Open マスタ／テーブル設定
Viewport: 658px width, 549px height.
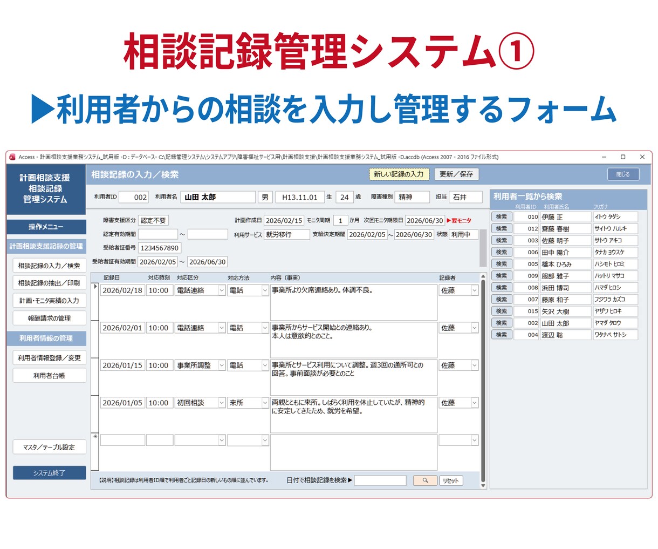[x=49, y=447]
